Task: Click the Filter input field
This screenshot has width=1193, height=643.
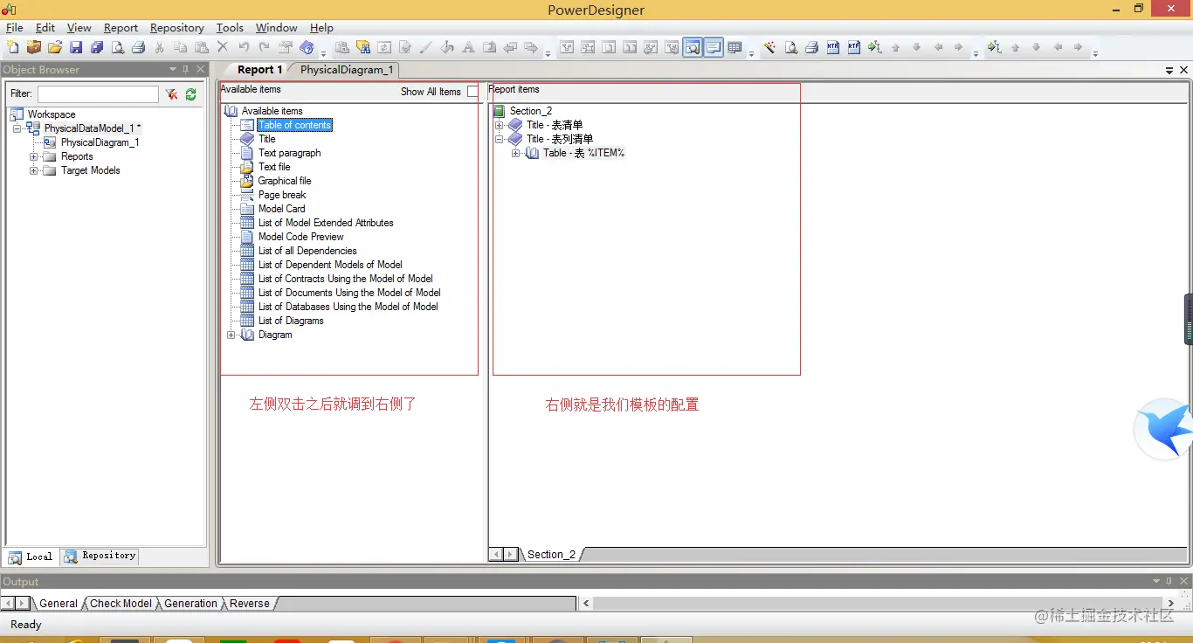Action: click(x=98, y=93)
